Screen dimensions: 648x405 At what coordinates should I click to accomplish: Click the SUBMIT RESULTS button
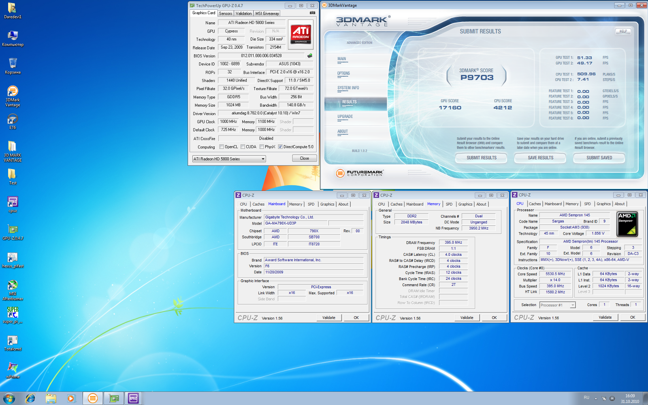(482, 158)
